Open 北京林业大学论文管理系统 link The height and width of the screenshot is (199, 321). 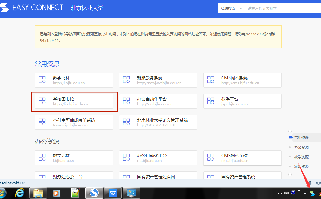pos(162,122)
